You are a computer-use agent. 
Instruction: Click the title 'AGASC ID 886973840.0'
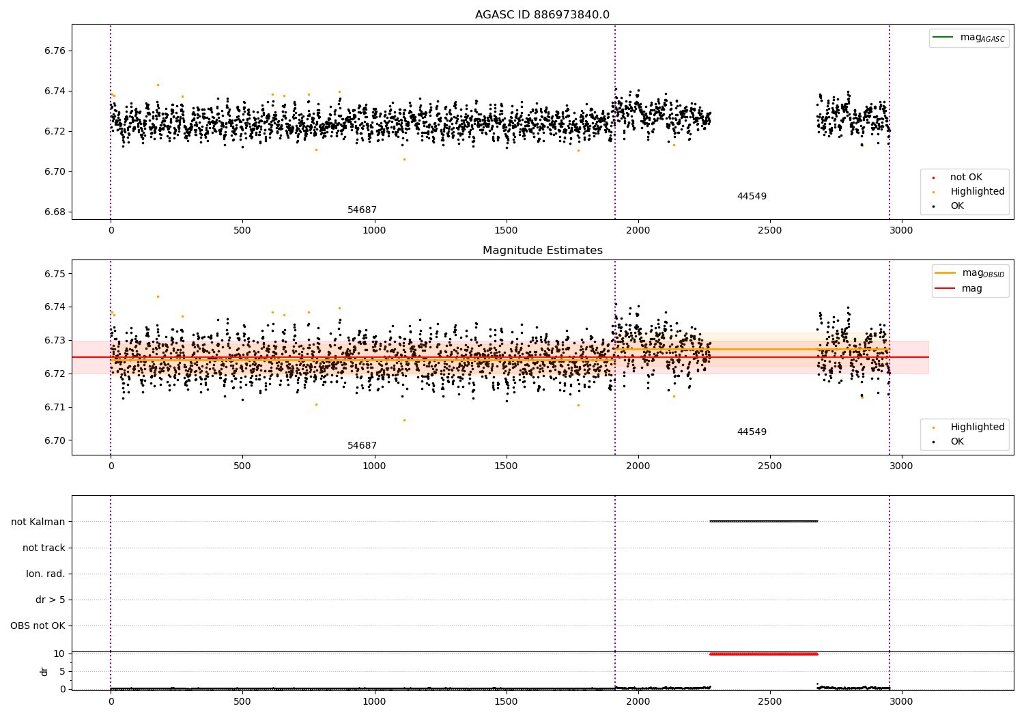point(542,15)
